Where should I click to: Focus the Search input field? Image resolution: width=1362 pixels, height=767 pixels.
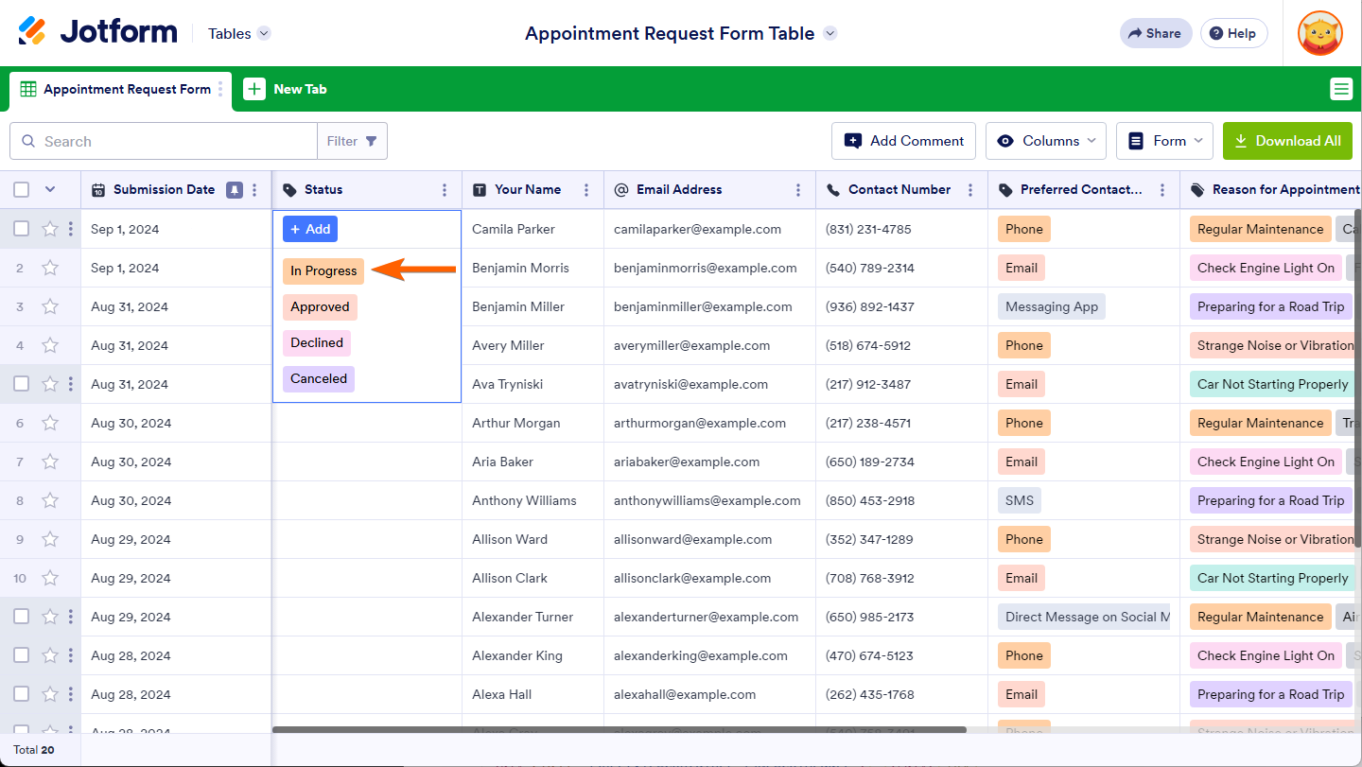click(x=175, y=141)
